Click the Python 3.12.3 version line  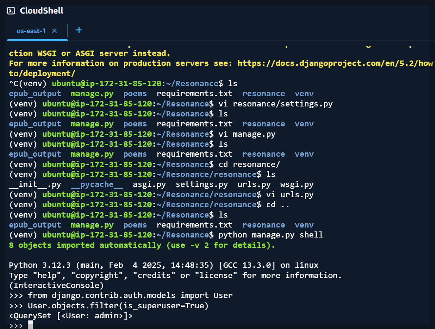pos(164,265)
